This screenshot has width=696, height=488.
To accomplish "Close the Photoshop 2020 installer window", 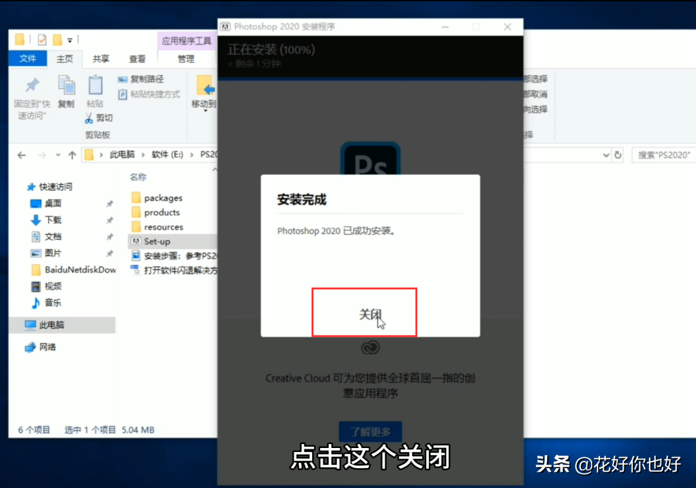I will pyautogui.click(x=508, y=27).
